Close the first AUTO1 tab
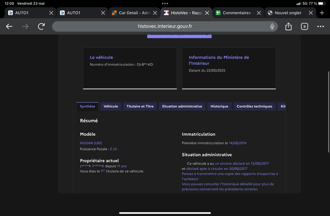The width and height of the screenshot is (330, 216). (x=51, y=13)
